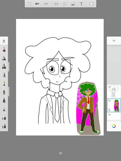Screen dimensions: 121x161
Task: Open the main menu list icon
Action: (x=30, y=4)
